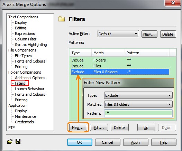Select Printing under File Comparisons
Viewport: 182px width, 151px height.
pos(21,67)
